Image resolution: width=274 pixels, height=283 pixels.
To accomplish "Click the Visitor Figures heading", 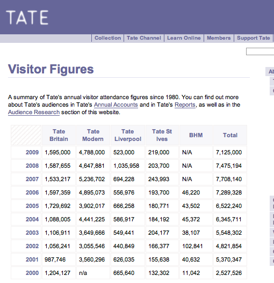I will pos(51,70).
